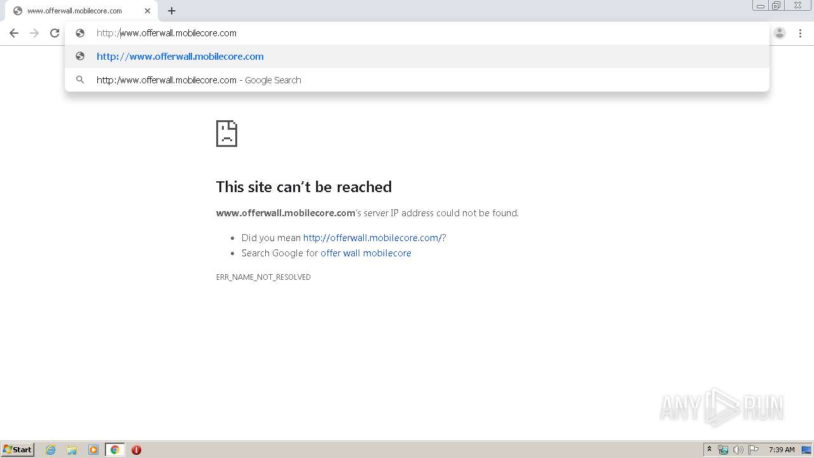Screen dimensions: 814x458
Task: Click the 7:39 AM system clock
Action: click(782, 450)
